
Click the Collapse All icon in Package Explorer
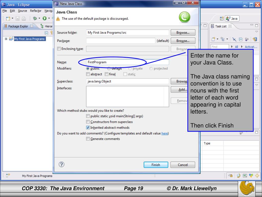click(x=47, y=33)
